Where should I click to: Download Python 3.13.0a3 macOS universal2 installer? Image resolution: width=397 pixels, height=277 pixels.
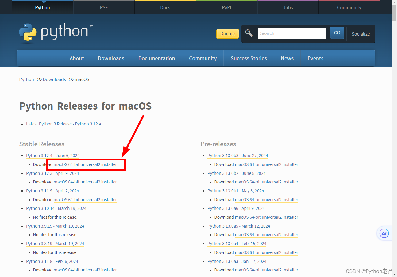(x=267, y=270)
